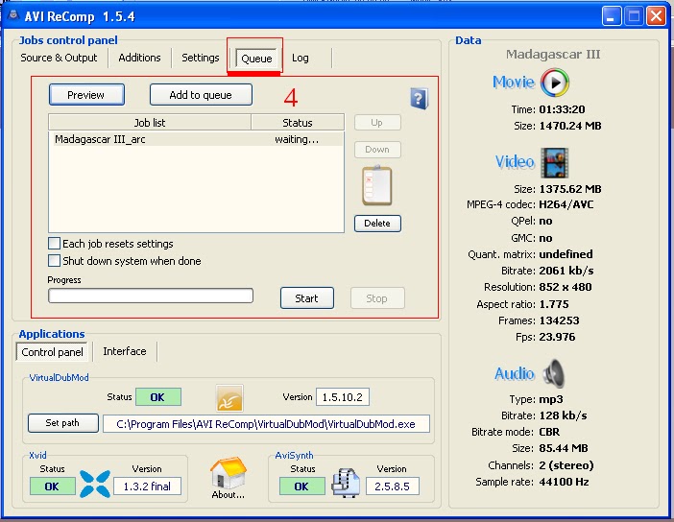Viewport: 674px width, 522px height.
Task: Click the Status column header
Action: (298, 123)
